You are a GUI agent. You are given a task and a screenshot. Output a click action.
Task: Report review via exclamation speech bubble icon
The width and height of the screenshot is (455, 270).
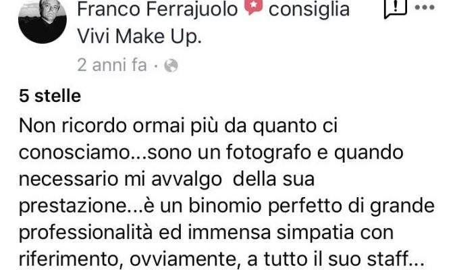click(x=395, y=9)
